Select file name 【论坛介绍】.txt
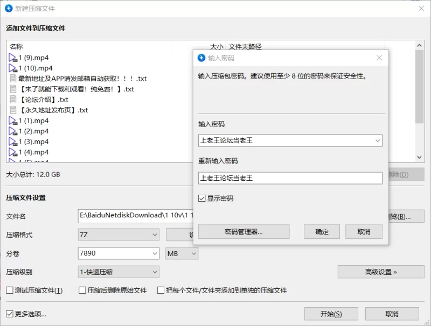This screenshot has height=326, width=431. point(43,100)
